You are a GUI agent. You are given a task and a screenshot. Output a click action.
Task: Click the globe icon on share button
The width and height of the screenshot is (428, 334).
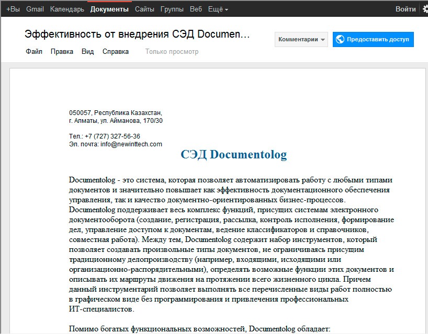click(x=340, y=39)
